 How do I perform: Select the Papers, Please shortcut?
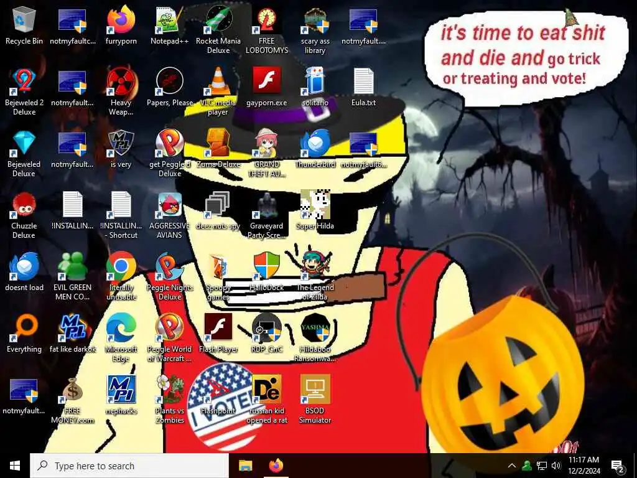click(x=169, y=82)
